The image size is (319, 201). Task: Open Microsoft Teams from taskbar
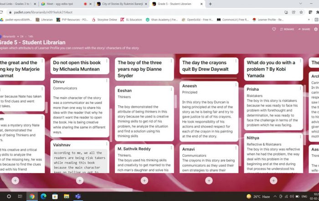pyautogui.click(x=78, y=196)
